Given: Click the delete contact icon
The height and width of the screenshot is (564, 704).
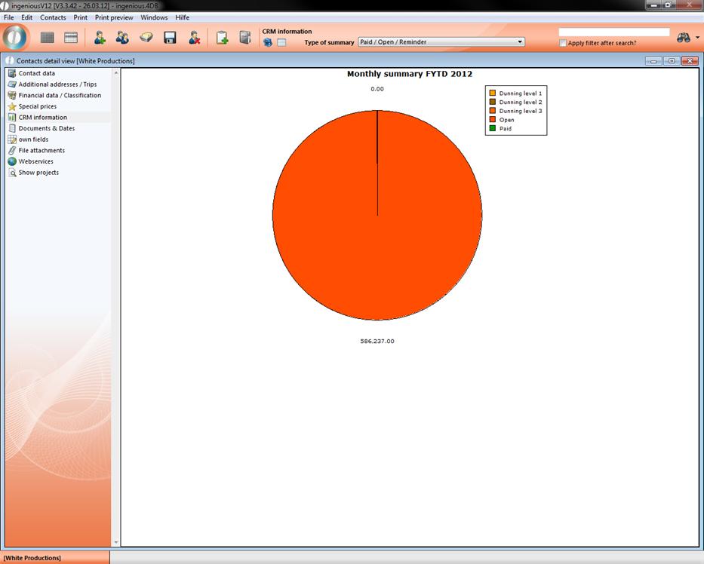Looking at the screenshot, I should pos(194,38).
